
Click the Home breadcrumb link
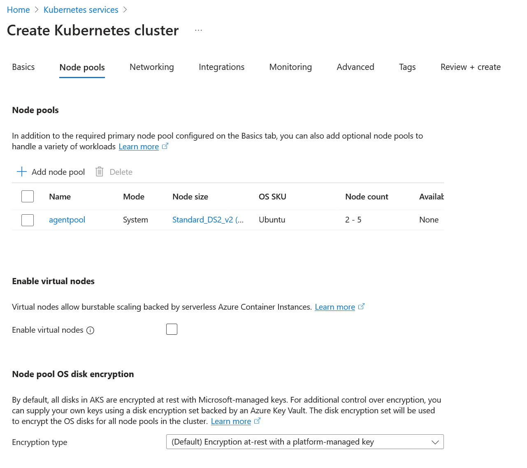(19, 10)
